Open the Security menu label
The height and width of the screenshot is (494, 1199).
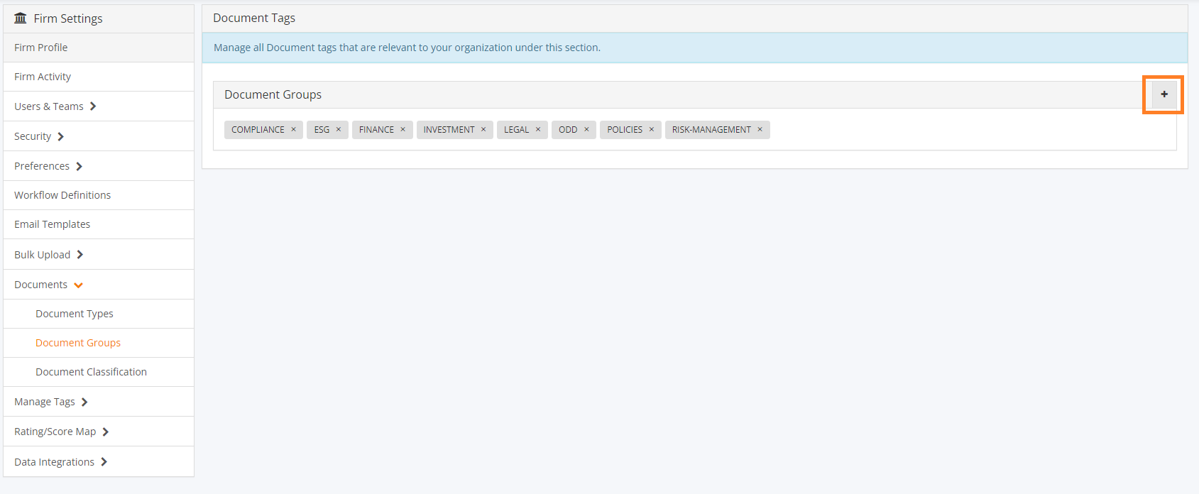(33, 136)
